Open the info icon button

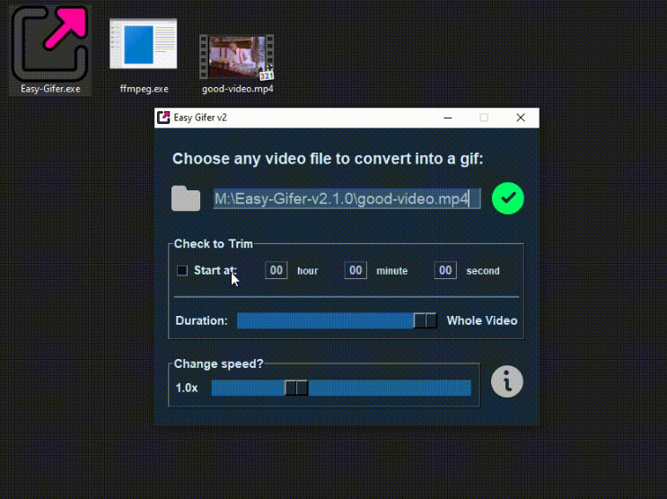pos(507,381)
